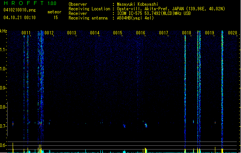Click the meteor echo blob just after 0015
Screen dimensions: 241x153
tap(124, 126)
